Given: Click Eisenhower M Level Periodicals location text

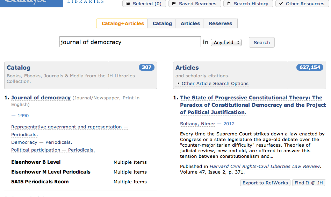Looking at the screenshot, I should click(x=51, y=172).
